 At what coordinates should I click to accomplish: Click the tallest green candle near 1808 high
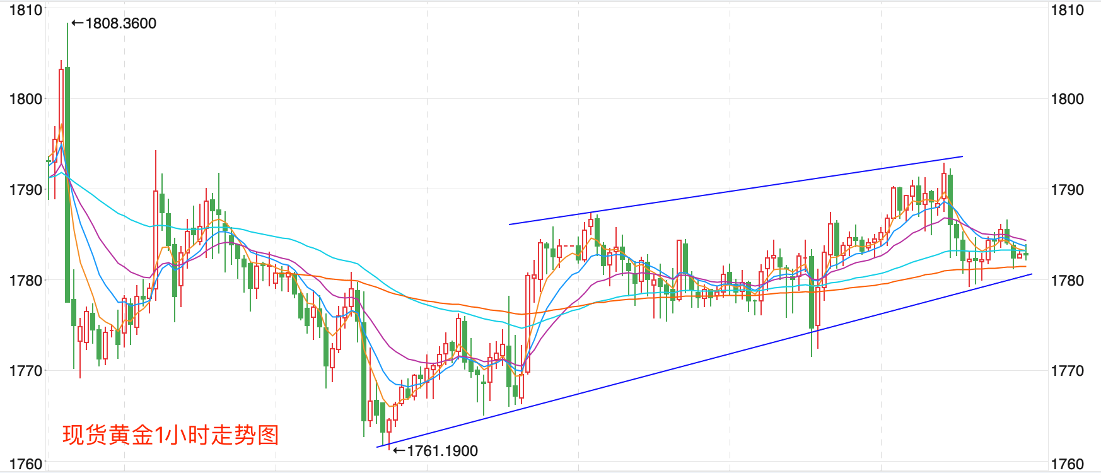point(67,184)
